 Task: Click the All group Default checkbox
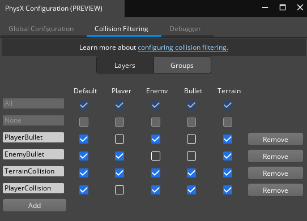[x=84, y=105]
